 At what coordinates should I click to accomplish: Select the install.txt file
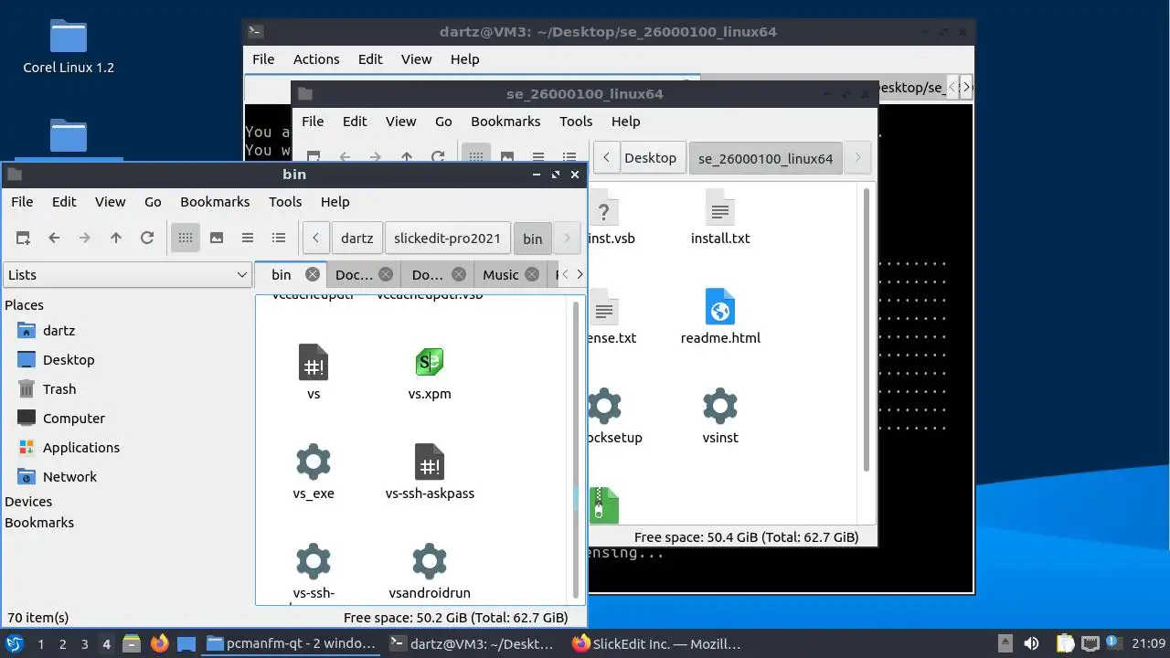pos(720,217)
